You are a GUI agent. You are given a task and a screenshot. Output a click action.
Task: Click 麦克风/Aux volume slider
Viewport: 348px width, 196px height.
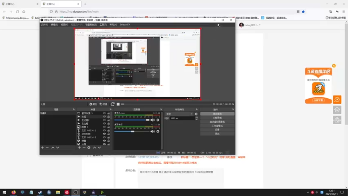click(132, 120)
